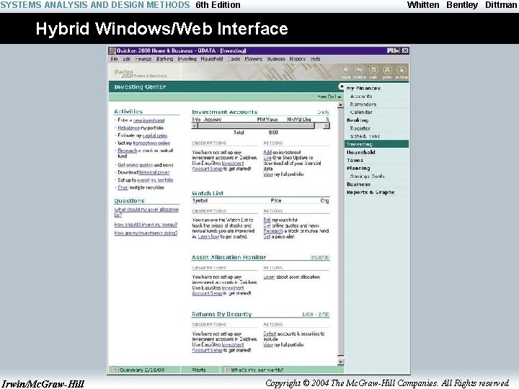Click the Online toolbar icon
The image size is (519, 389).
[360, 70]
